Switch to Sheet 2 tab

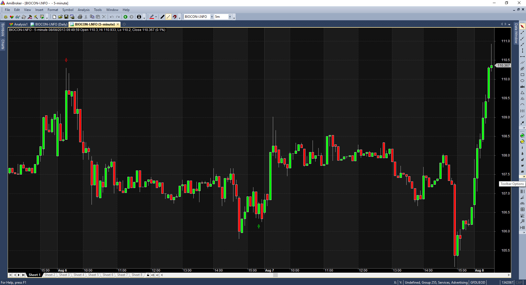(x=50, y=275)
